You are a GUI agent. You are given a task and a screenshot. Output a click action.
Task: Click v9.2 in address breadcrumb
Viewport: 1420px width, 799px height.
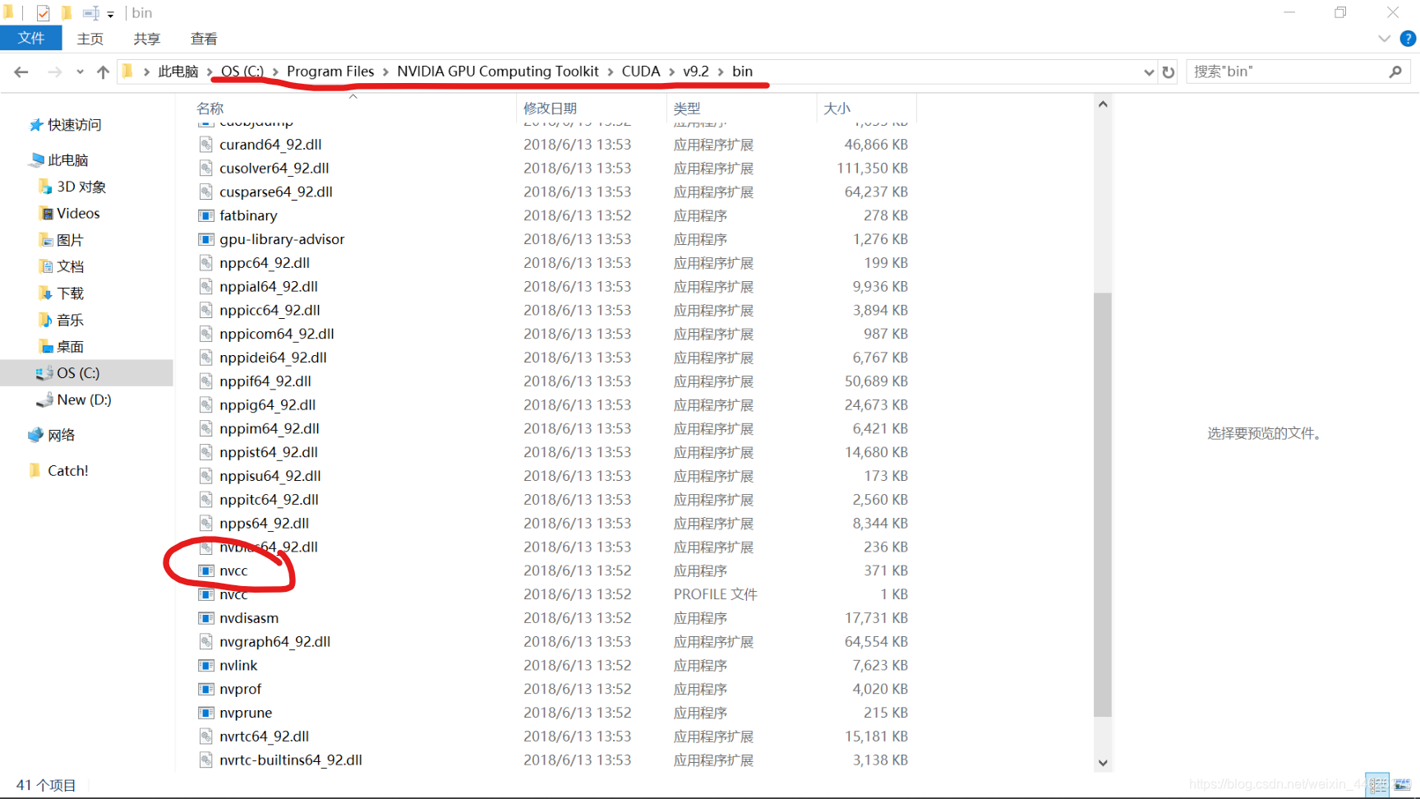(x=696, y=72)
